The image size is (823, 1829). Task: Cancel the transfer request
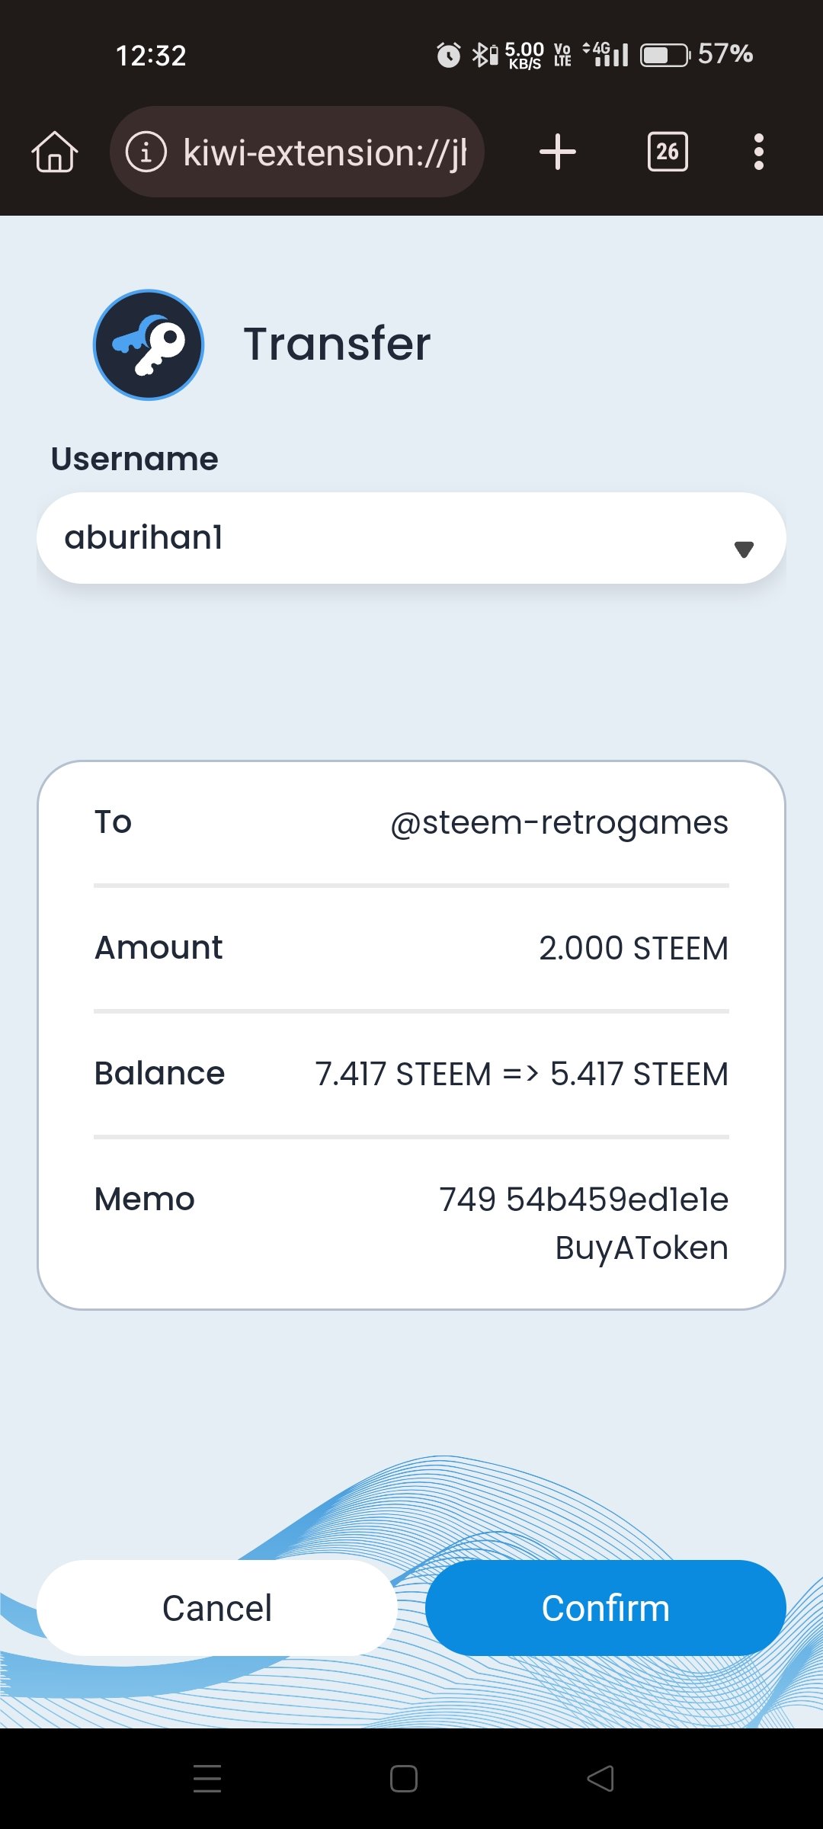click(217, 1608)
